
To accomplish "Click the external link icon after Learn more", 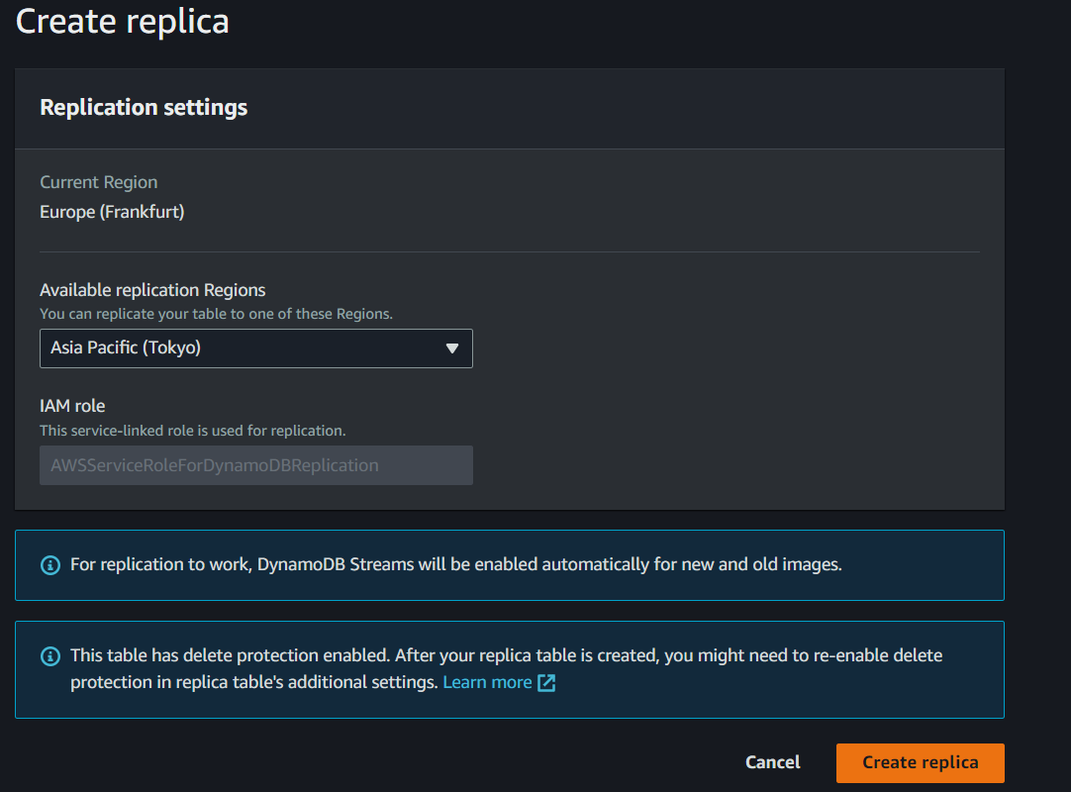I will pyautogui.click(x=546, y=683).
